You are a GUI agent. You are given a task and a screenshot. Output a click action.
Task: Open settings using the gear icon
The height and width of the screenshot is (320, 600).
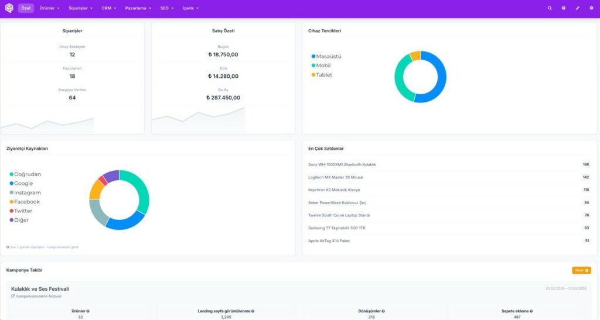591,8
